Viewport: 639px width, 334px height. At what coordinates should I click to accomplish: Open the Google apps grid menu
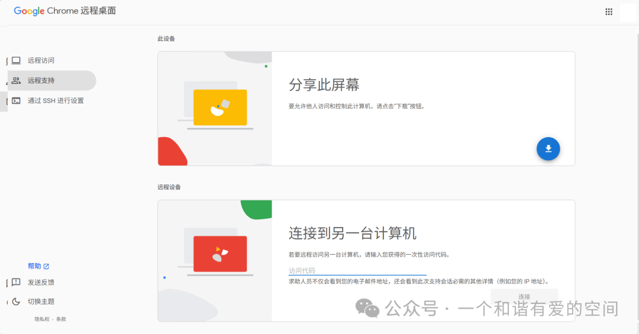coord(608,12)
